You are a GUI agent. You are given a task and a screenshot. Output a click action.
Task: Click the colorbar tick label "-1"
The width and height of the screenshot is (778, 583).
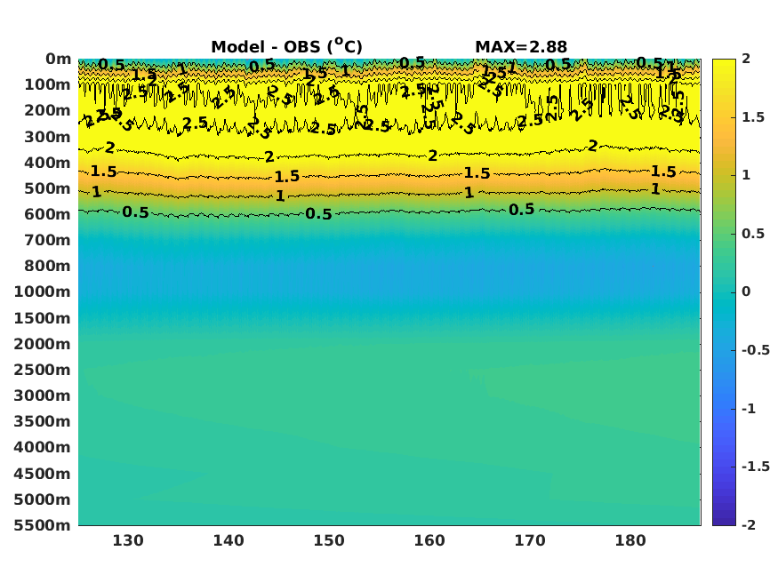click(749, 409)
